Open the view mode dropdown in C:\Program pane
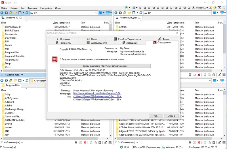This screenshot has height=149, width=227. [23, 81]
